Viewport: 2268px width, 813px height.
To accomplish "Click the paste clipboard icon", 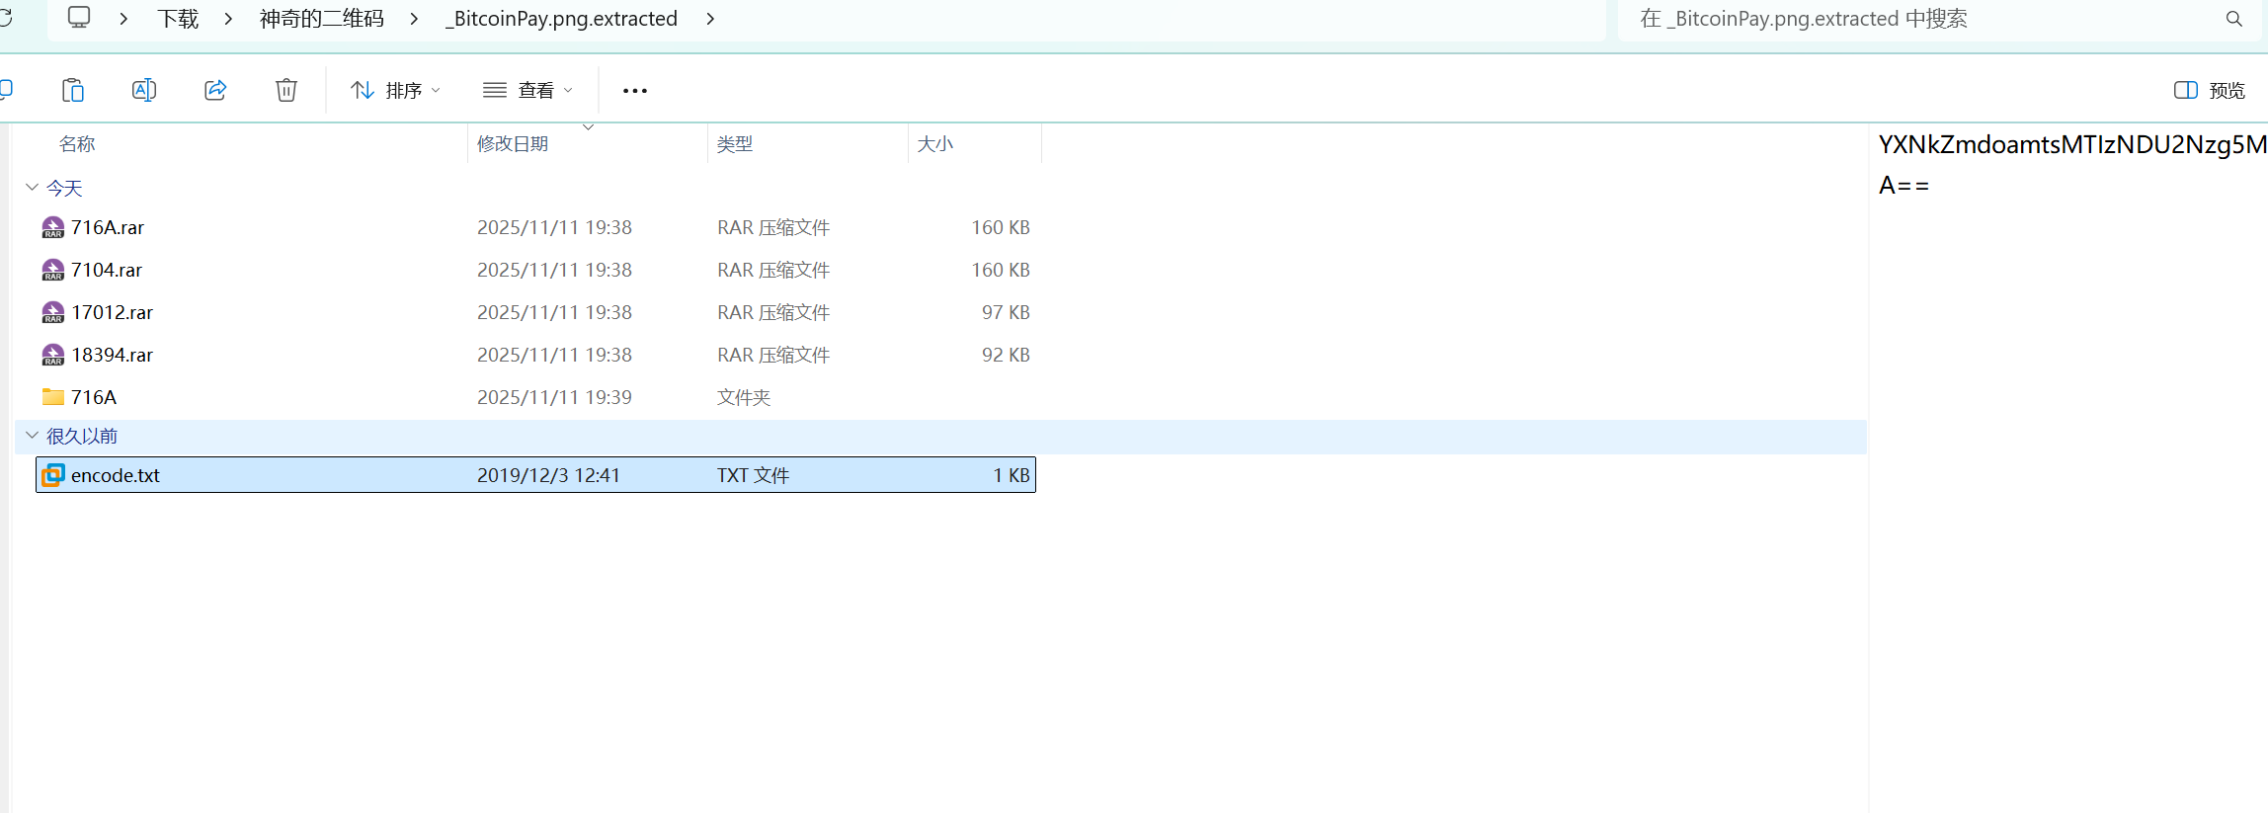I will (x=73, y=90).
